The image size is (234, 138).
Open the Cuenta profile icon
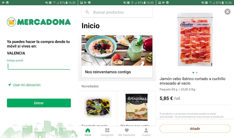pyautogui.click(x=146, y=130)
